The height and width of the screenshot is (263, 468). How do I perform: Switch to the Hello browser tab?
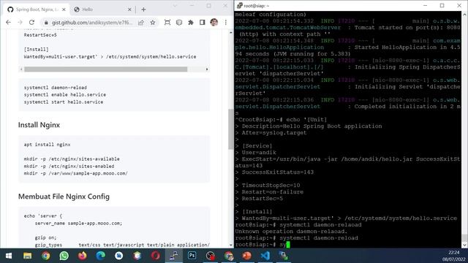click(x=102, y=9)
